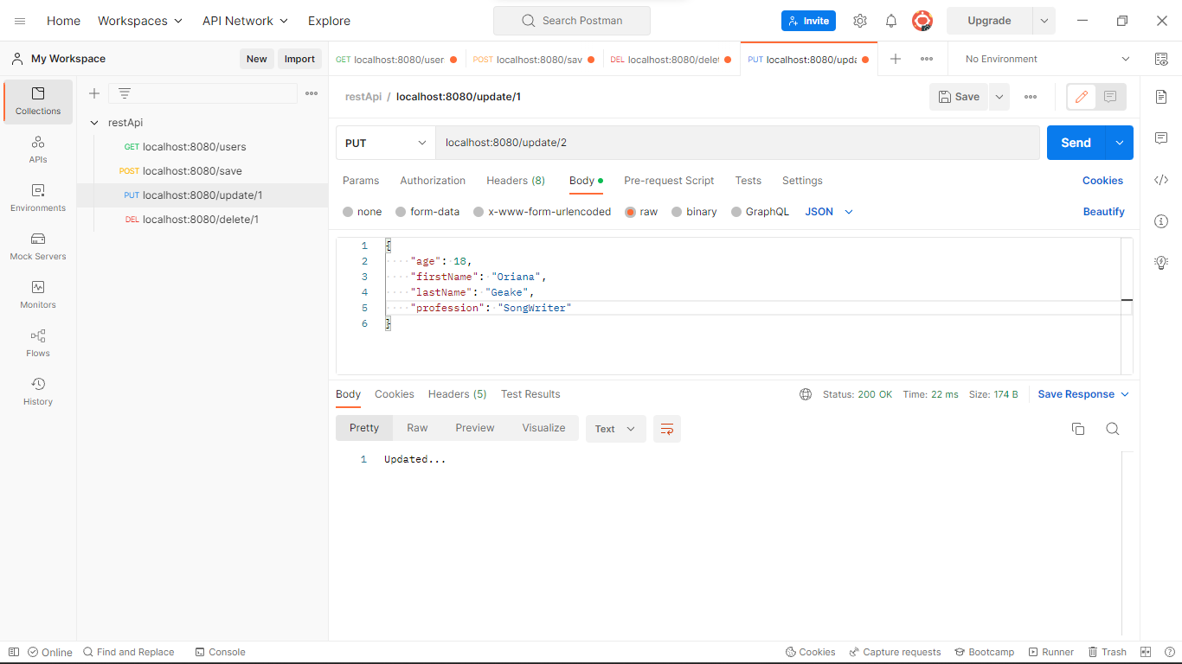Screen dimensions: 1182x664
Task: Open the hamburger menu icon
Action: point(20,21)
